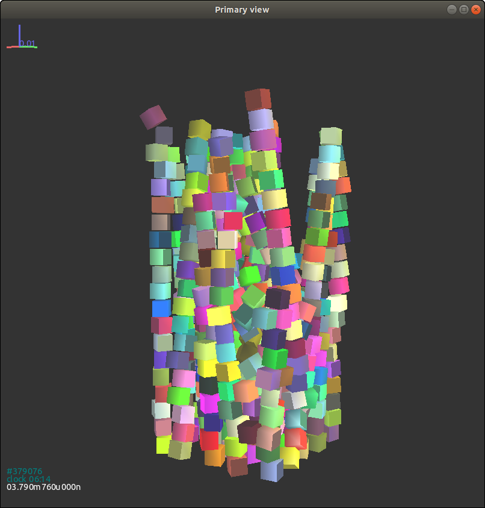The image size is (485, 508).
Task: Click the simulation time 03.790m readout
Action: pos(43,487)
